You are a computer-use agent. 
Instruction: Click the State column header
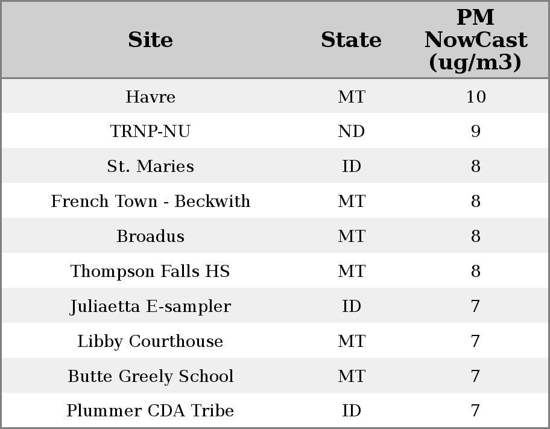(351, 40)
